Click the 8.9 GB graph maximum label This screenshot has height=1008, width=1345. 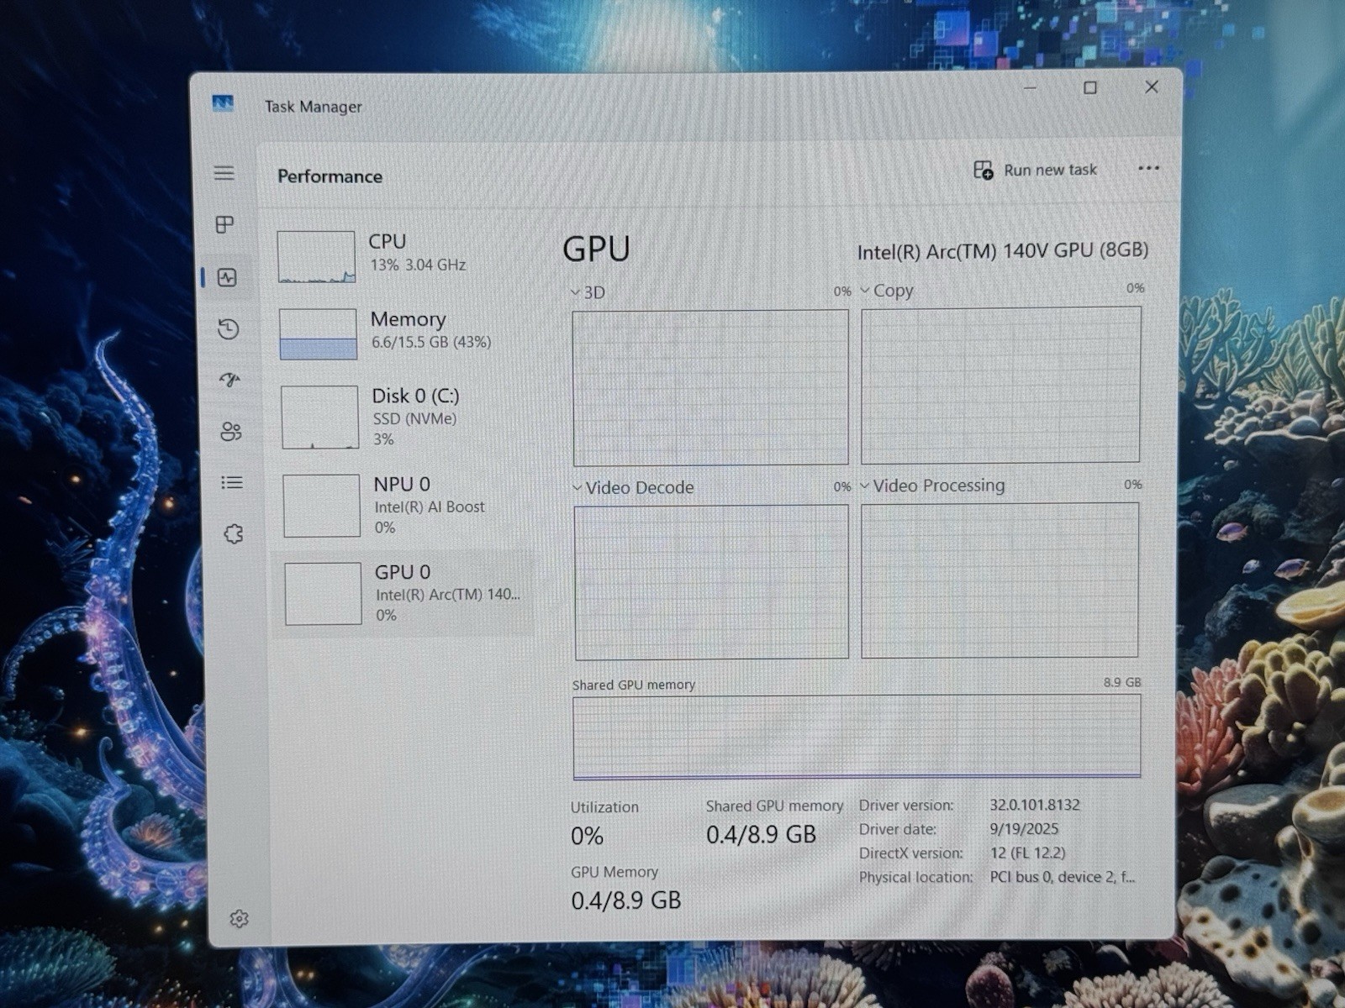tap(1122, 682)
